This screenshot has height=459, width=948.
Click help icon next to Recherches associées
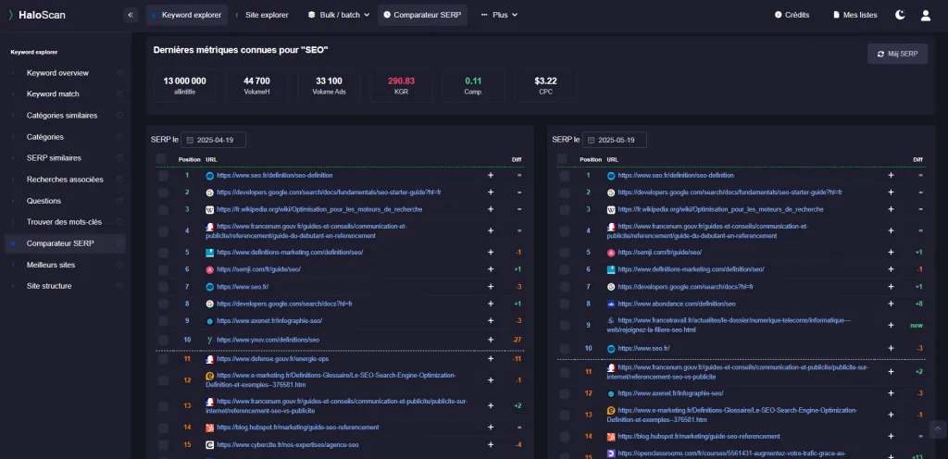(x=119, y=180)
